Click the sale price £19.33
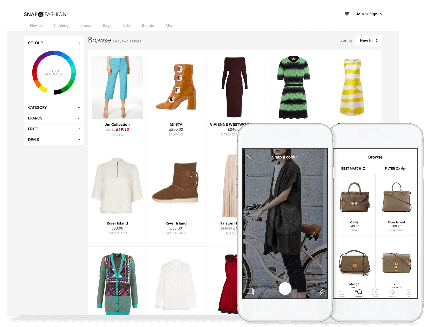 (x=123, y=129)
